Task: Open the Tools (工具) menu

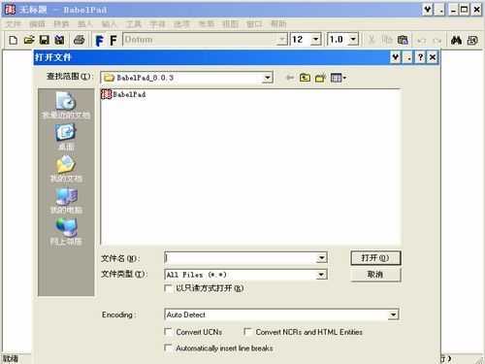Action: [x=133, y=24]
